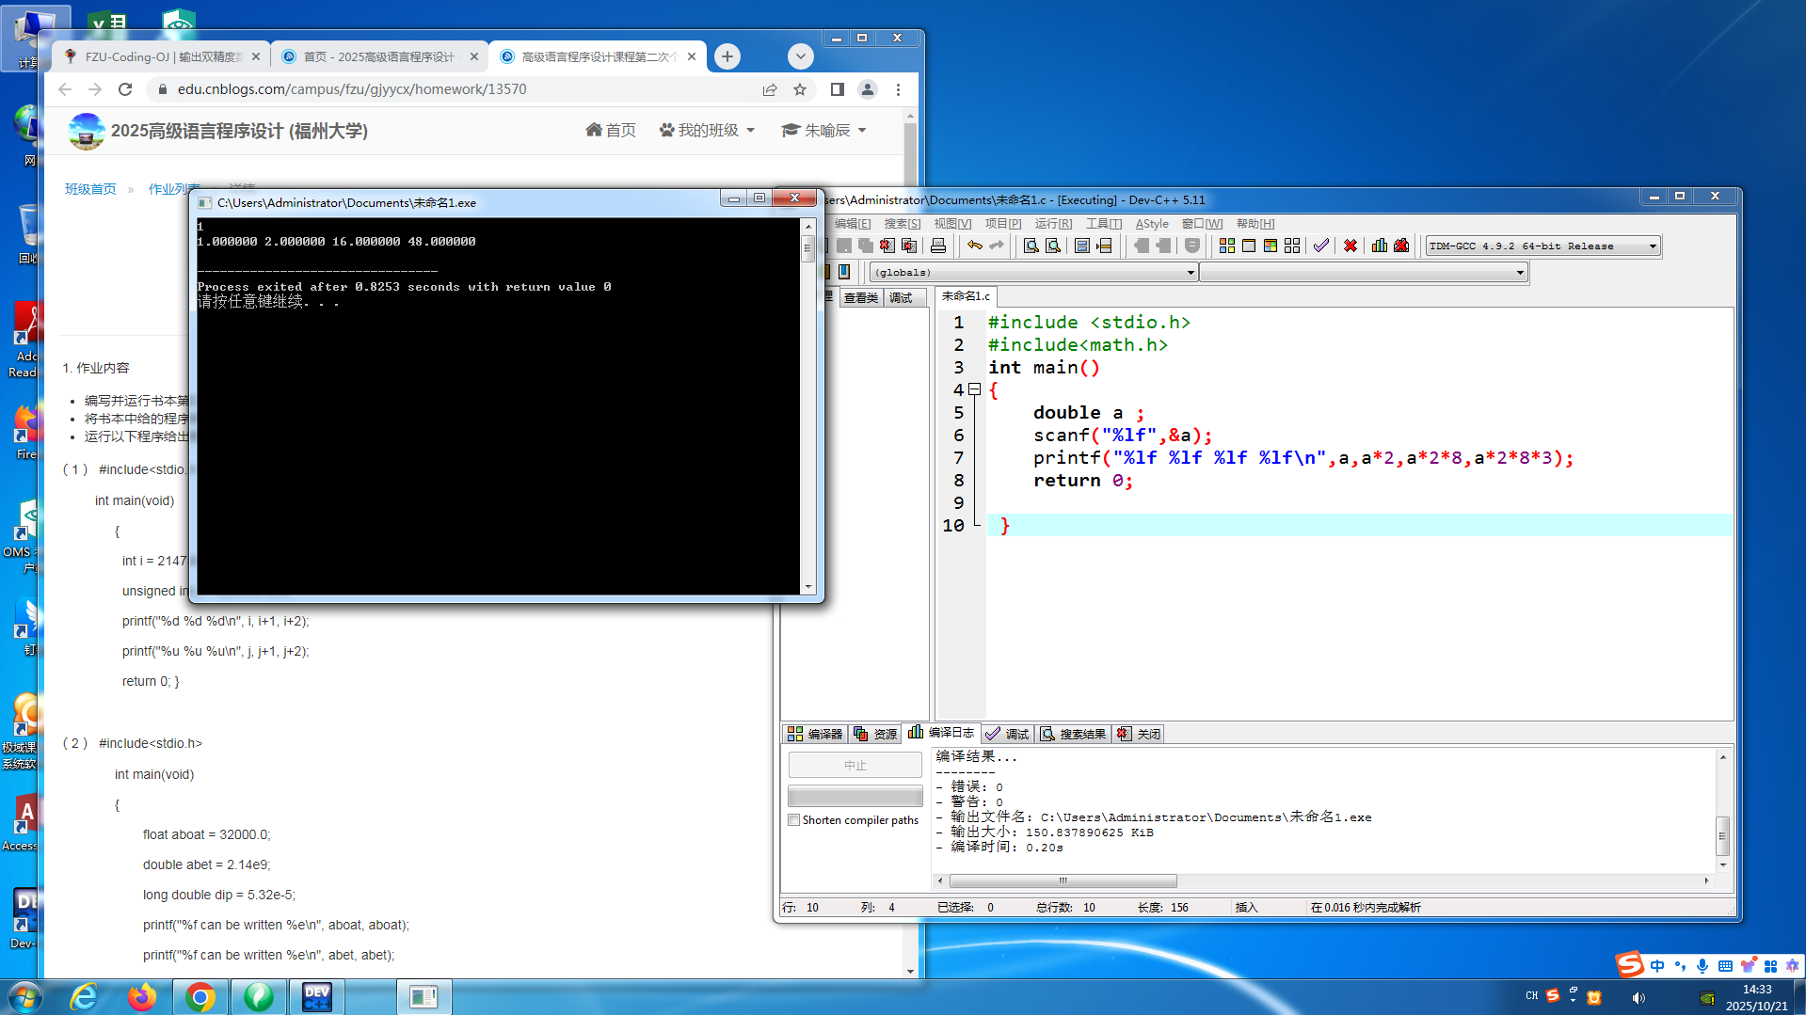Screen dimensions: 1806x1015
Task: Click the Rebuild All toolbar icon
Action: coord(1292,246)
